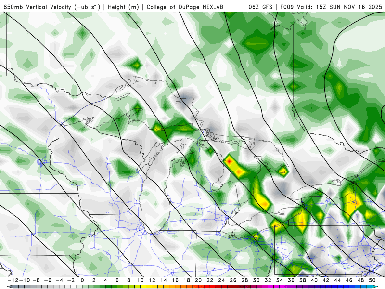Click the '20' color scale label
The height and width of the screenshot is (289, 385).
[x=198, y=280]
